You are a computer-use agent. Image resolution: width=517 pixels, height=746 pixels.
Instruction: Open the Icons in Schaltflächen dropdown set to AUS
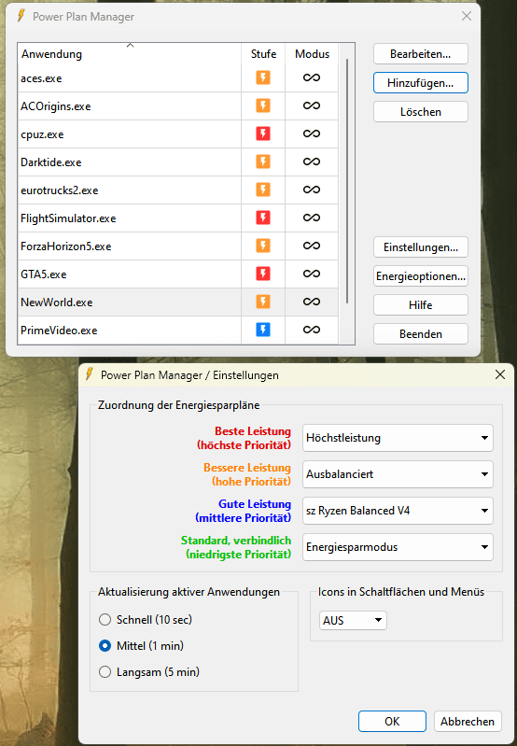[353, 620]
